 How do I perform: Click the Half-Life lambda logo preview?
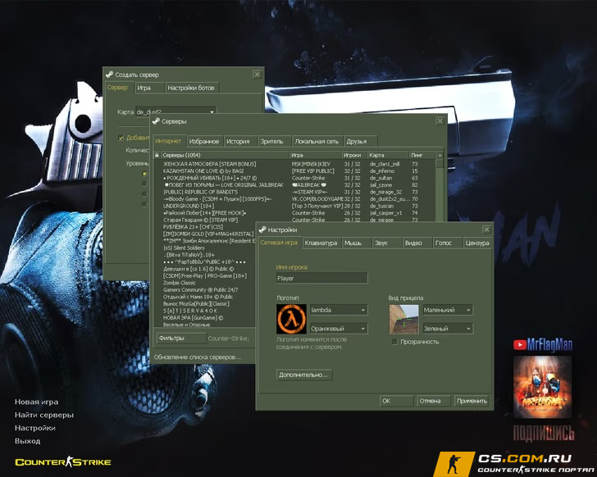click(x=291, y=319)
